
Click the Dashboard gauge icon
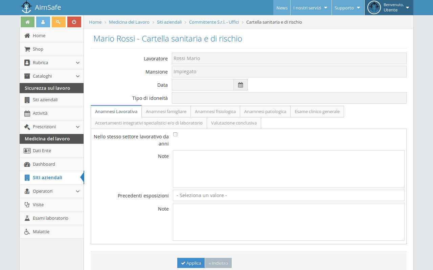coord(27,164)
